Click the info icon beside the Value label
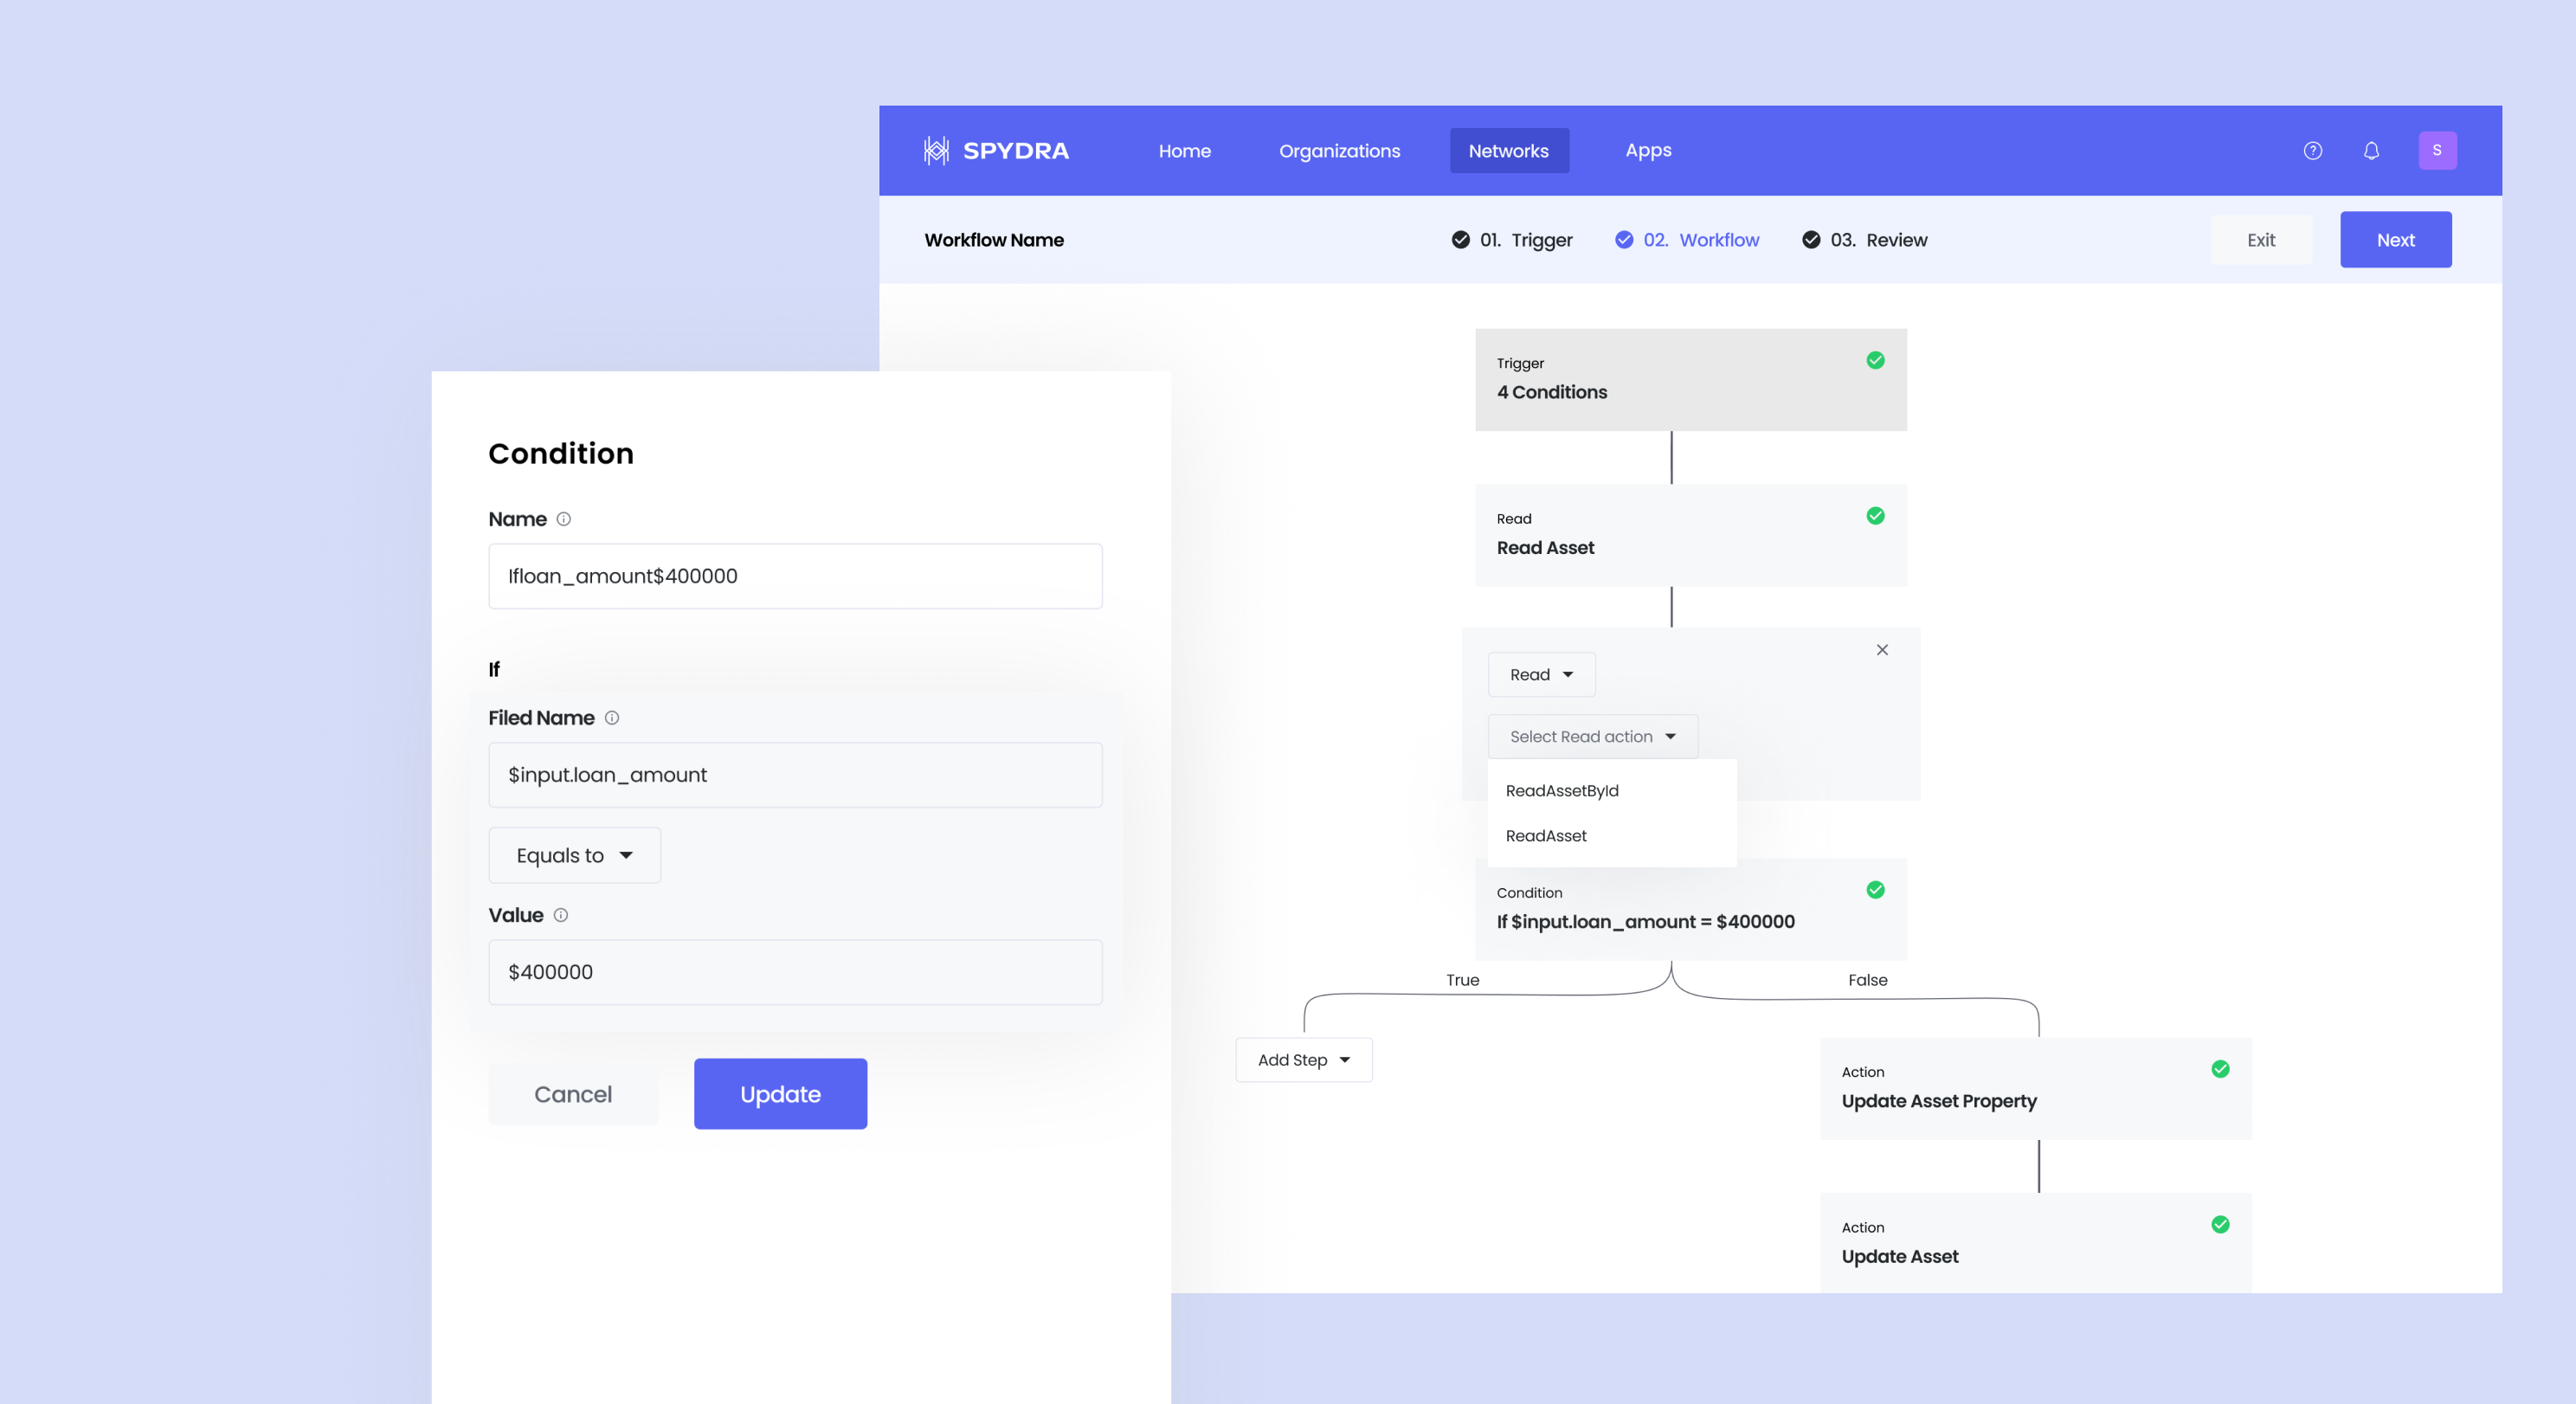This screenshot has width=2576, height=1404. (x=560, y=915)
